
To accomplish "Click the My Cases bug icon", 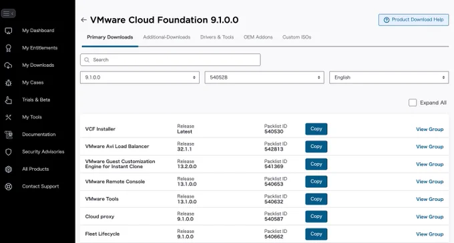I will [x=9, y=83].
